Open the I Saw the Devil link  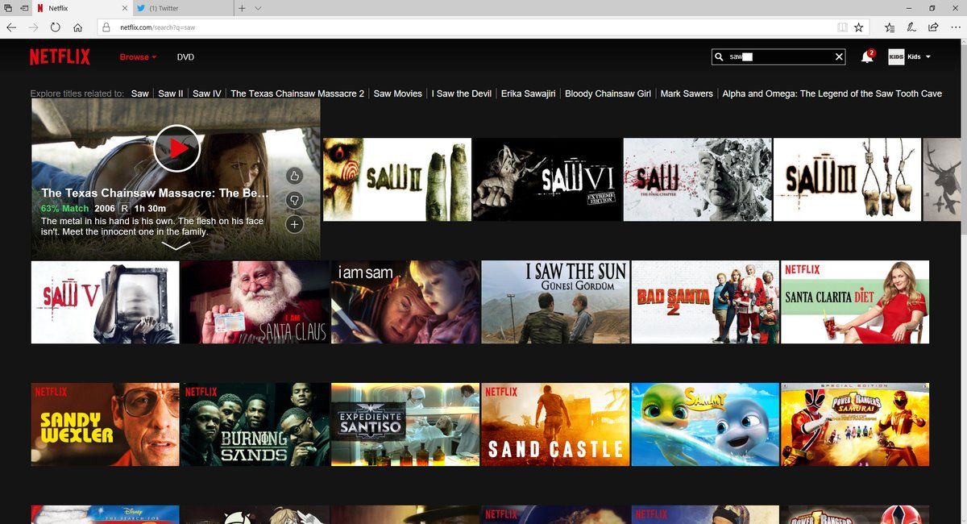[462, 94]
